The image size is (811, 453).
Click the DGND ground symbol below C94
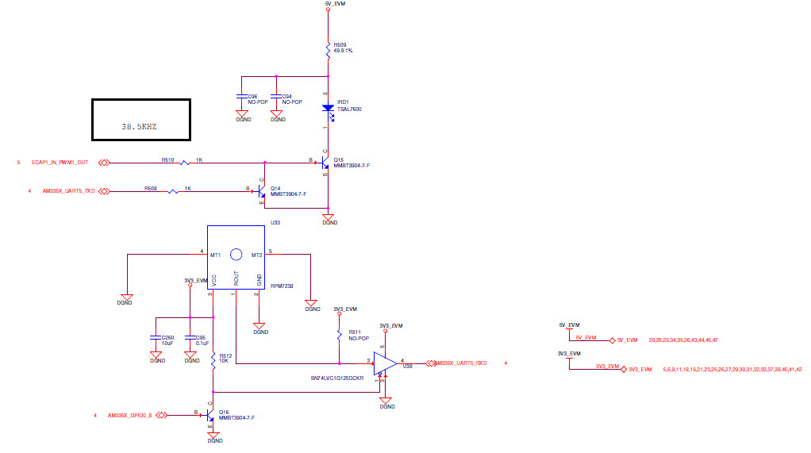[276, 113]
